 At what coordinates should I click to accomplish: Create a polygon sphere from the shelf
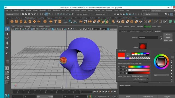point(12,22)
